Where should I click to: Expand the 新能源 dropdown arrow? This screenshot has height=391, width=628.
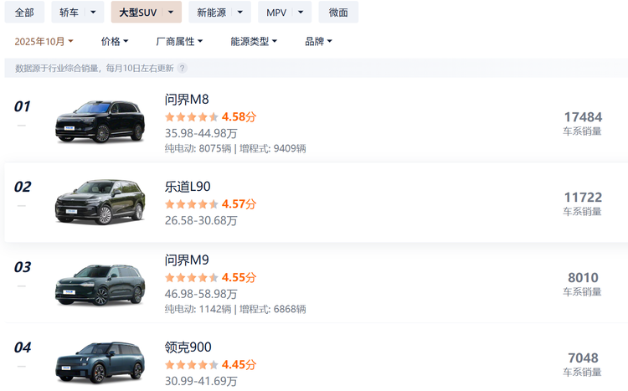click(240, 13)
